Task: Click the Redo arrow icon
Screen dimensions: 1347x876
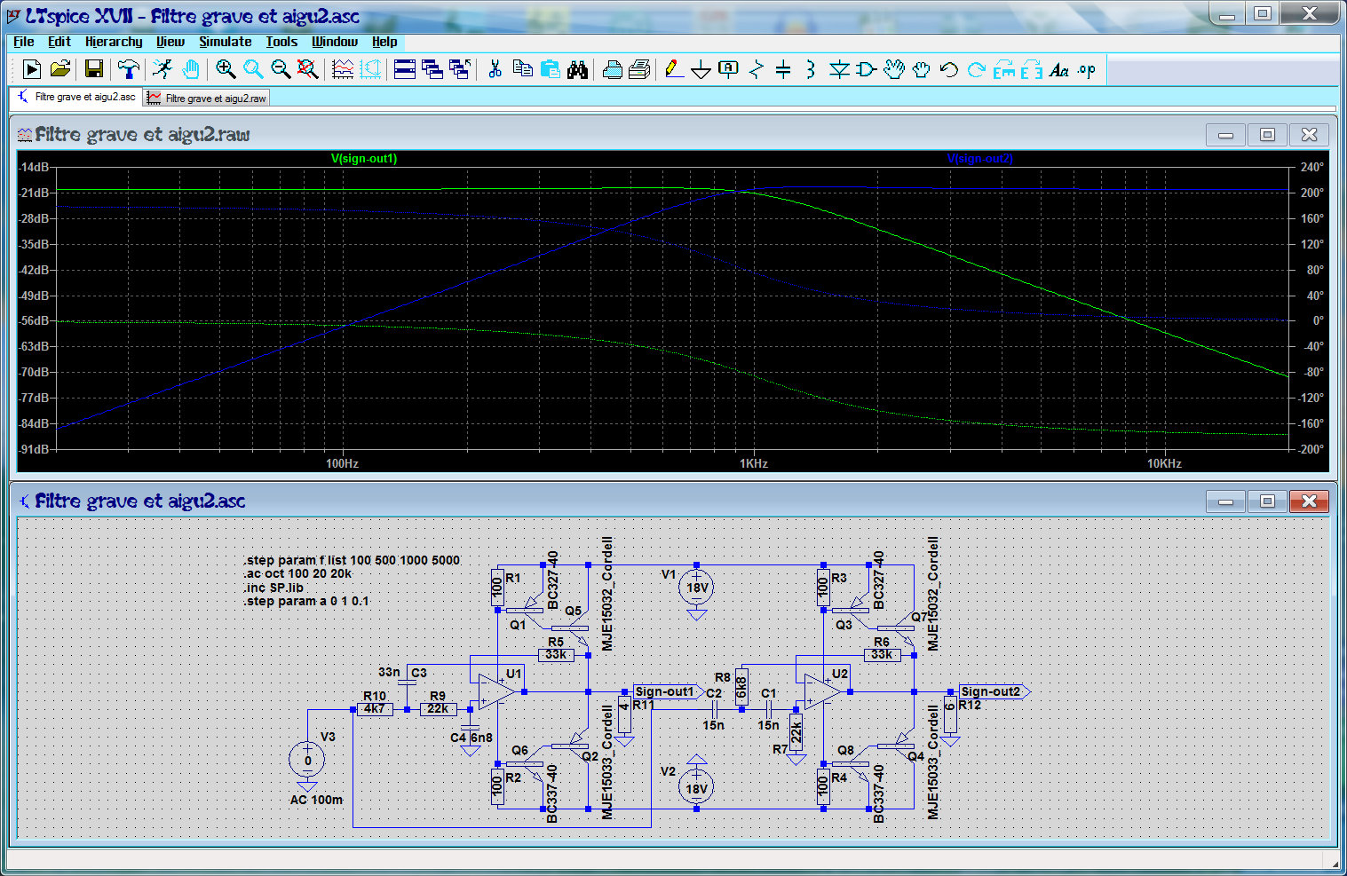Action: [x=976, y=69]
